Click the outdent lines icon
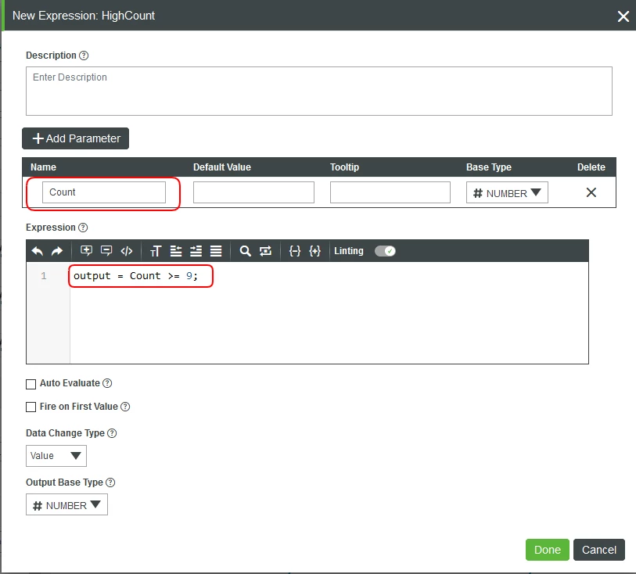The width and height of the screenshot is (636, 574). point(176,251)
